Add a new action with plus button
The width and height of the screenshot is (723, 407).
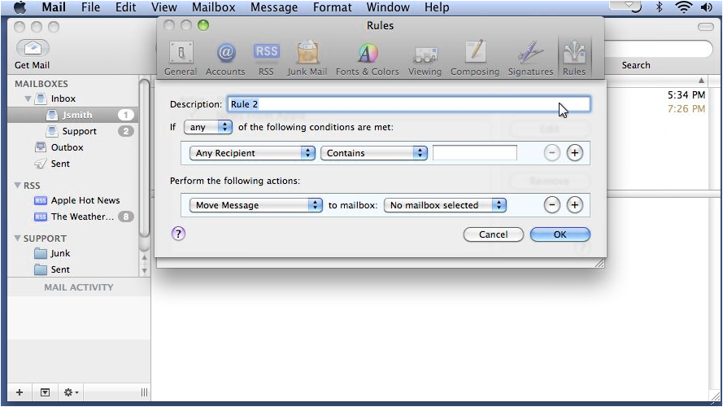tap(575, 205)
